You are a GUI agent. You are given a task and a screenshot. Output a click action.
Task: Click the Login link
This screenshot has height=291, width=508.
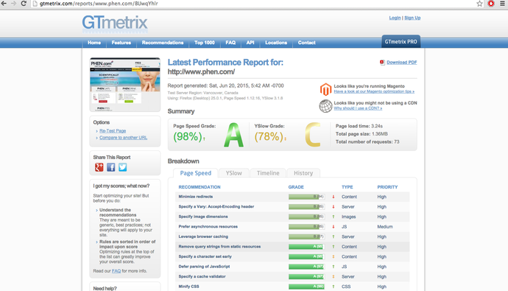tap(395, 18)
